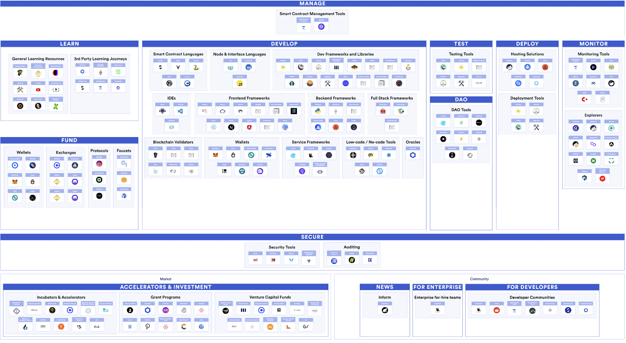Open the Chainlink hexagon in Grant Programs
626x343 pixels.
tap(148, 311)
